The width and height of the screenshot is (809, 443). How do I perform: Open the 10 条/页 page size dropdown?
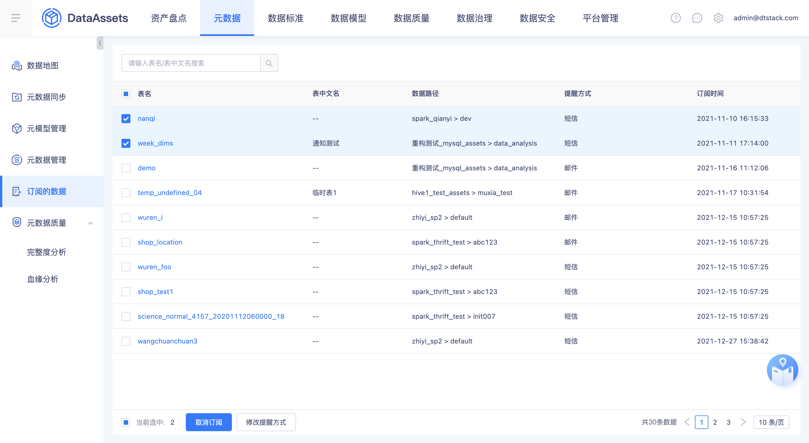[x=771, y=422]
